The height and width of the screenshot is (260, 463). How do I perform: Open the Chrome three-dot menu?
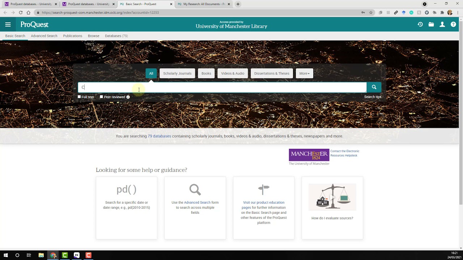coord(458,12)
